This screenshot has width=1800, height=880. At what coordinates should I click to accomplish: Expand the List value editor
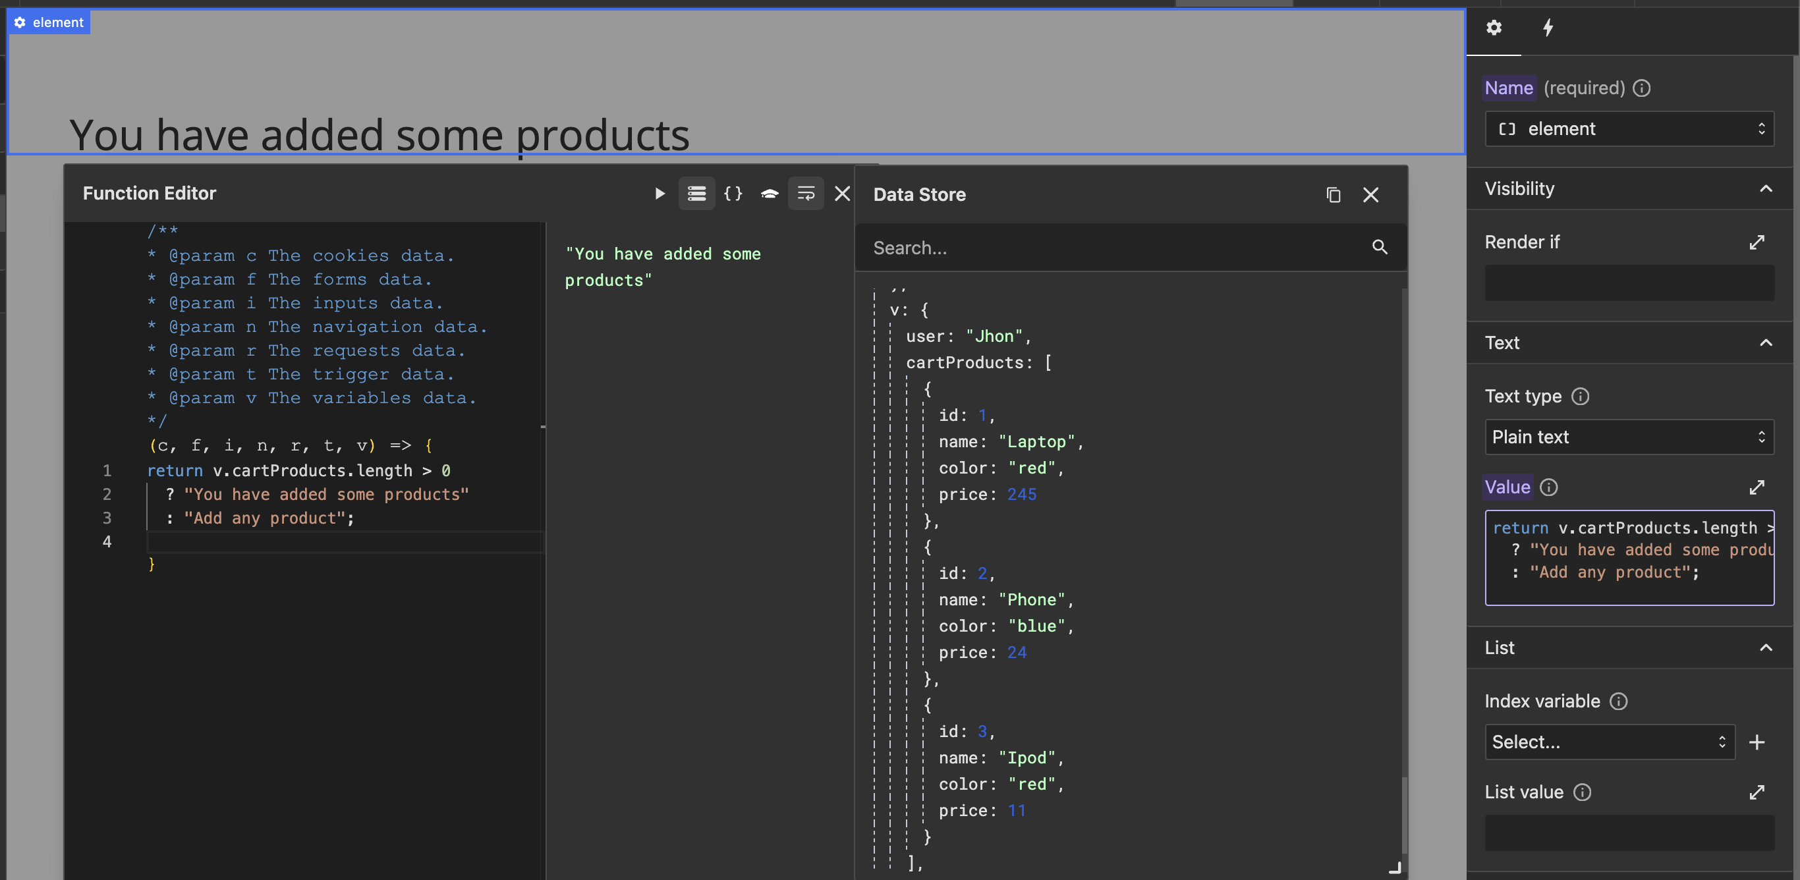click(1757, 792)
